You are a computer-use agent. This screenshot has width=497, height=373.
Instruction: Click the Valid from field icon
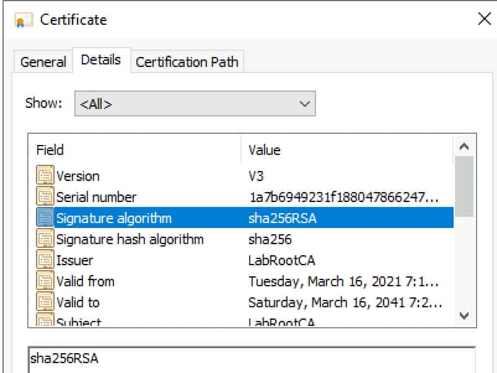click(x=45, y=281)
